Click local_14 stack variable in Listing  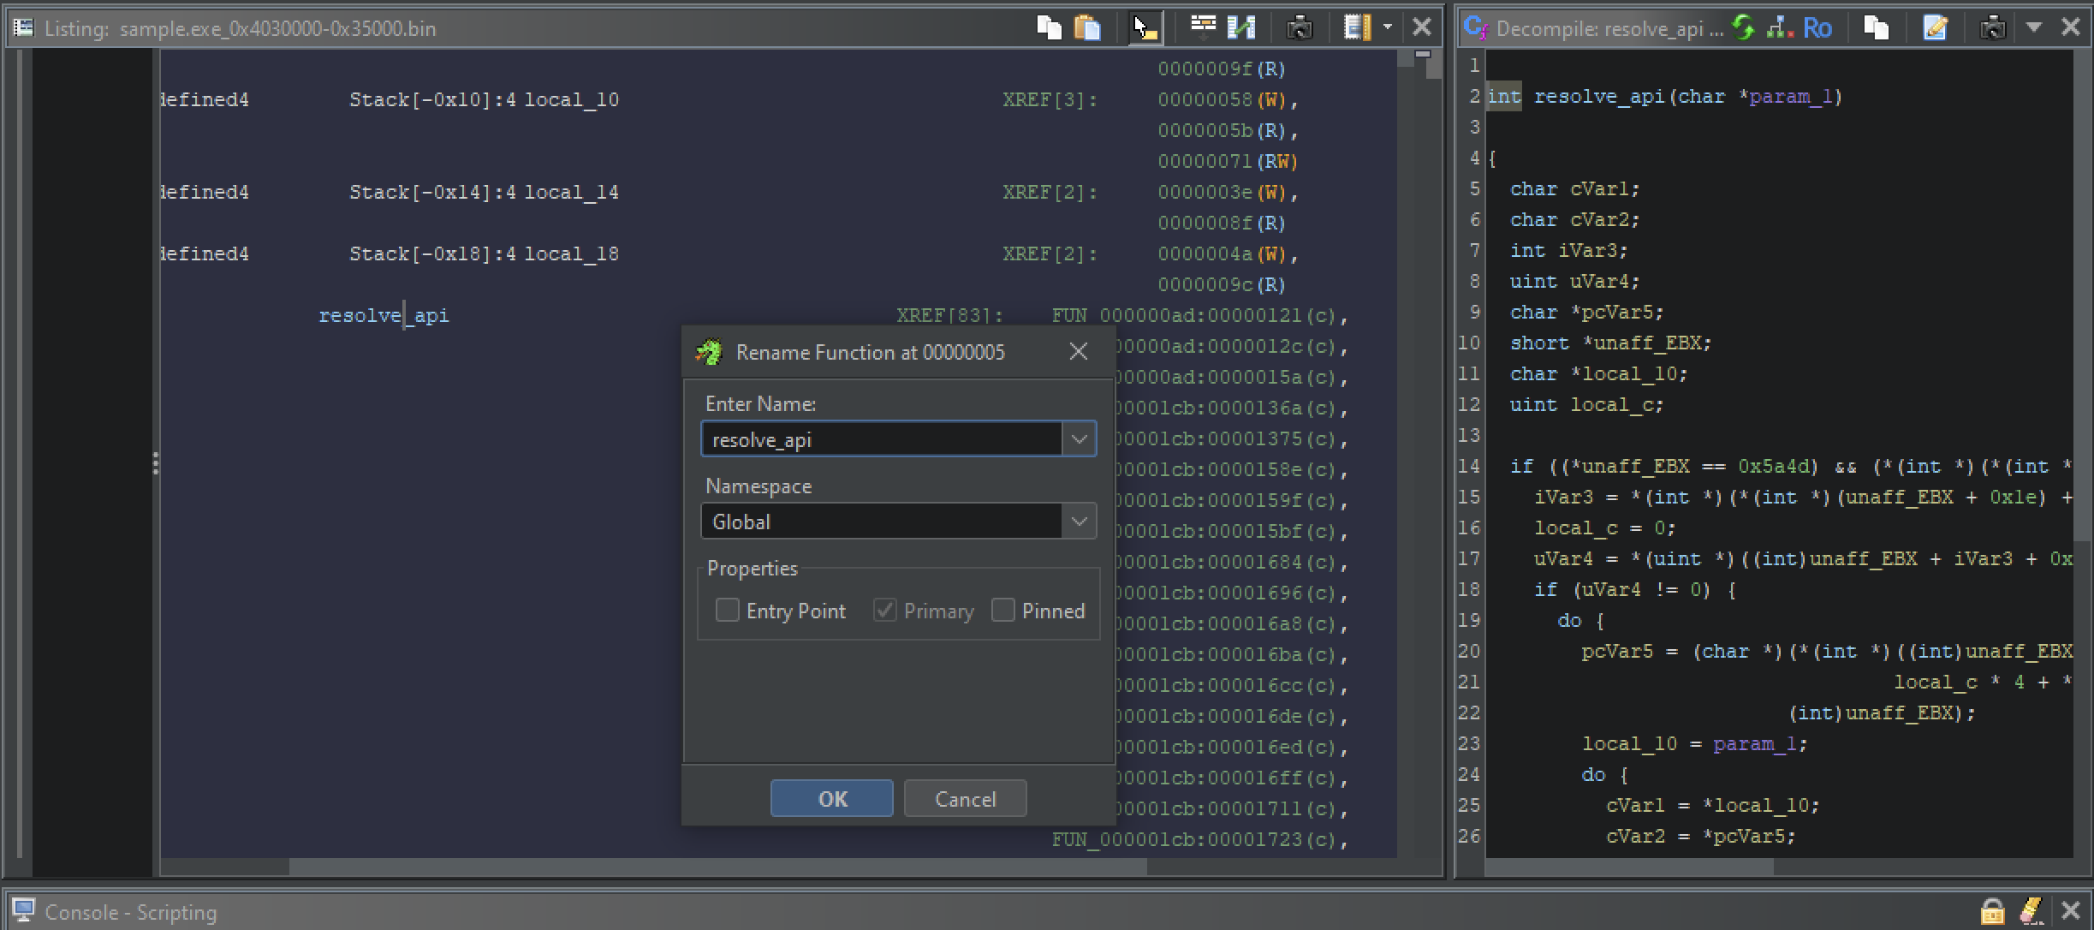coord(571,192)
